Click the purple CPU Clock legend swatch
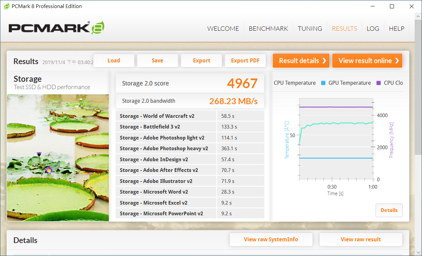This screenshot has width=422, height=256. 379,83
